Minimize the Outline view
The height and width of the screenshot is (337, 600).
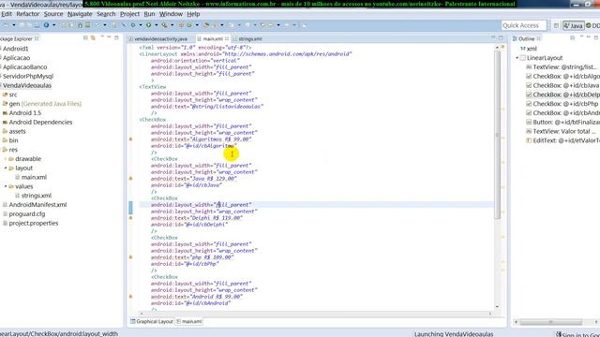click(589, 37)
